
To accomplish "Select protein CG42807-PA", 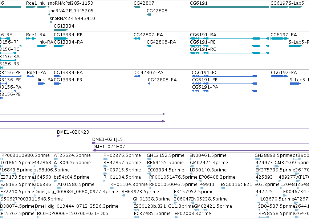I will pos(149,73).
